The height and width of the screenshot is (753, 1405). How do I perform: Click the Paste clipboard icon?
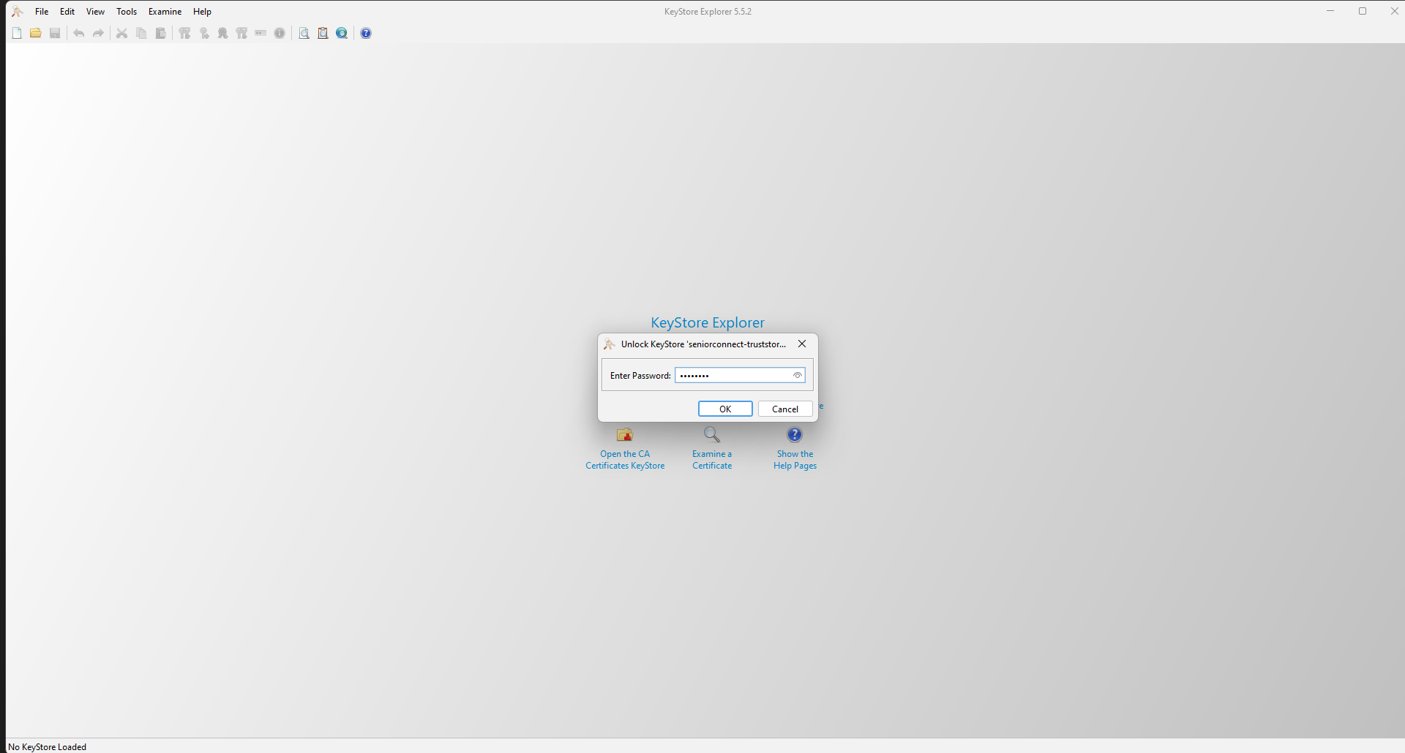coord(160,33)
